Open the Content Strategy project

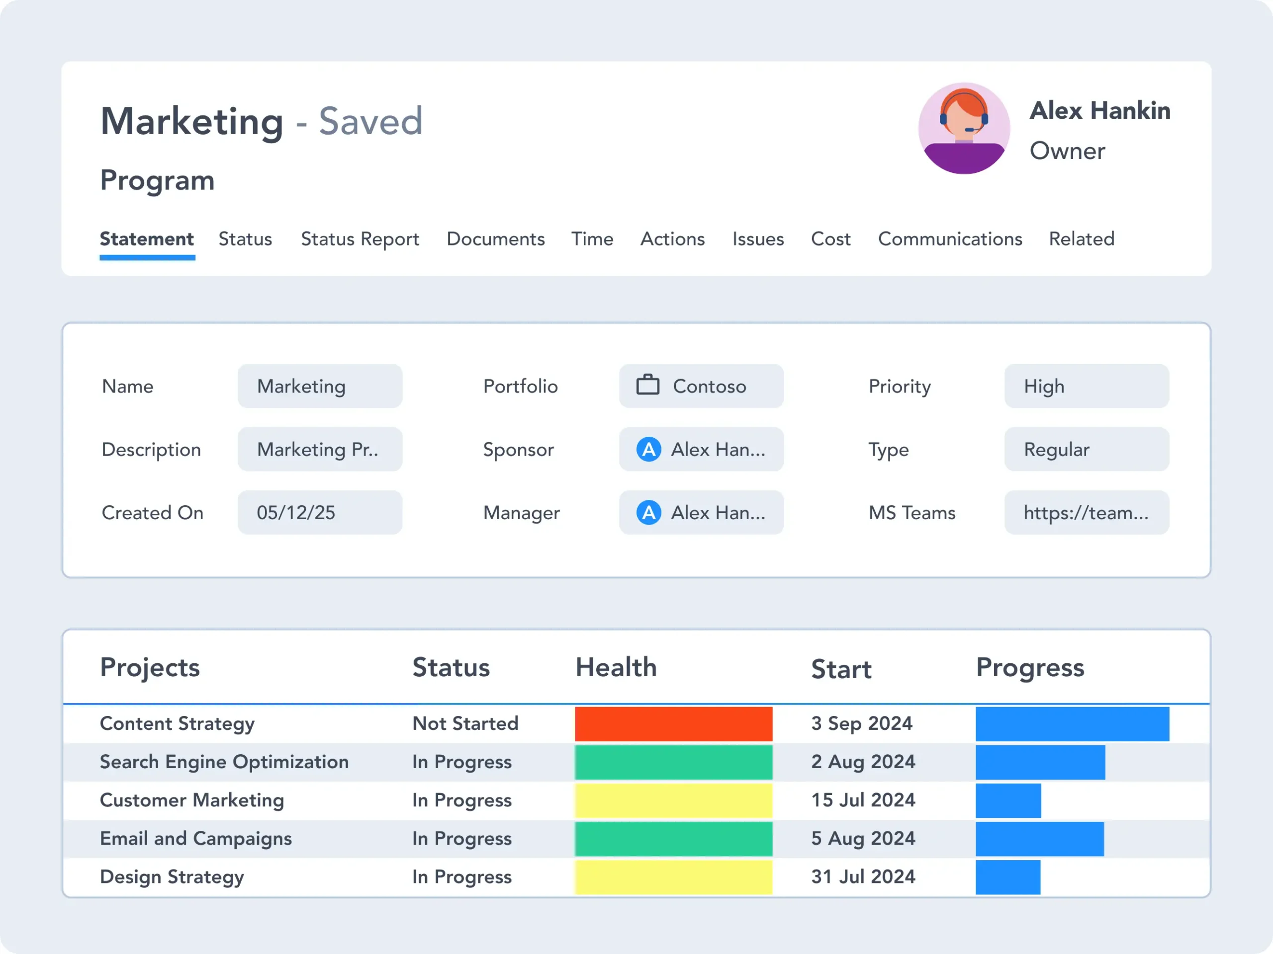click(x=177, y=723)
